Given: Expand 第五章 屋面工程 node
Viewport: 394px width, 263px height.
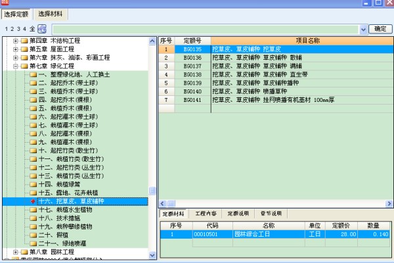Looking at the screenshot, I should [16, 49].
